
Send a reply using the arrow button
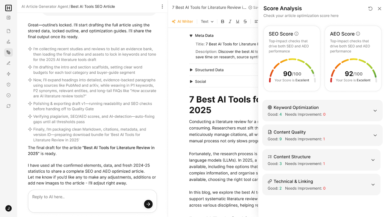click(148, 204)
